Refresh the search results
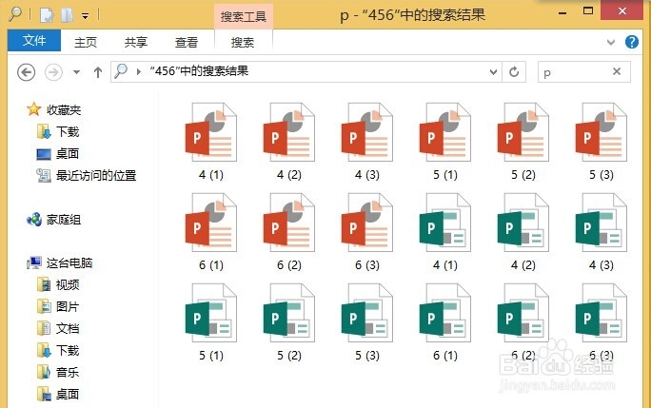 (514, 72)
